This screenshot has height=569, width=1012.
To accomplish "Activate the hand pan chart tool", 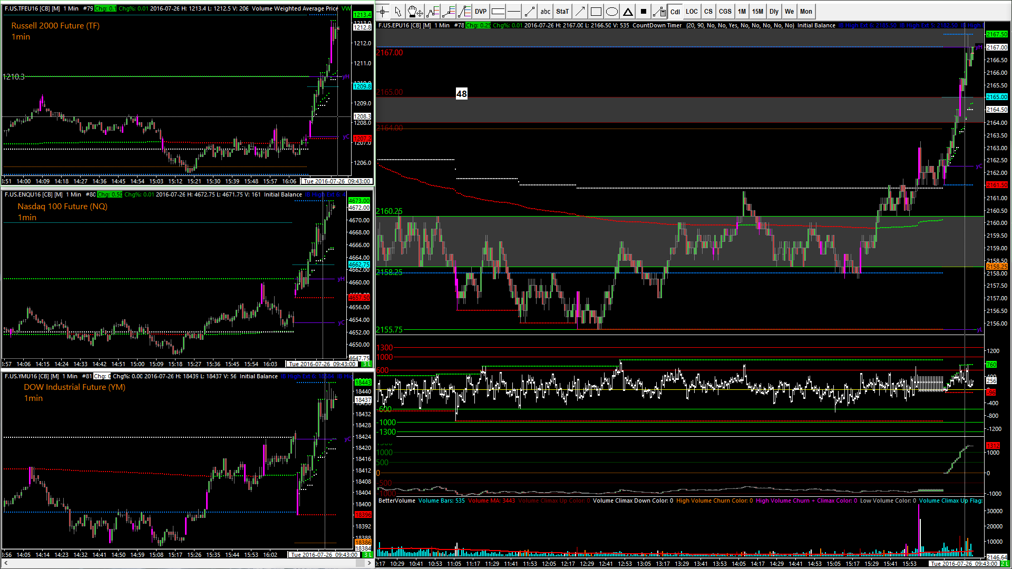I will (415, 12).
